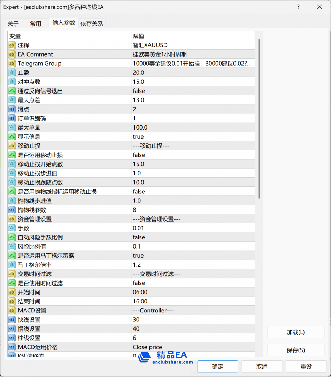Click the integer icon beside 滑点

click(12, 109)
